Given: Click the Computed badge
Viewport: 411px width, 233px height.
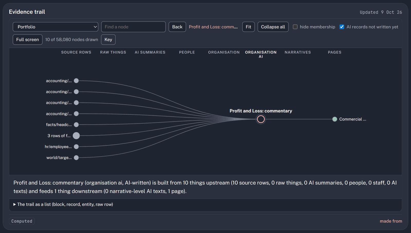Looking at the screenshot, I should (x=22, y=221).
